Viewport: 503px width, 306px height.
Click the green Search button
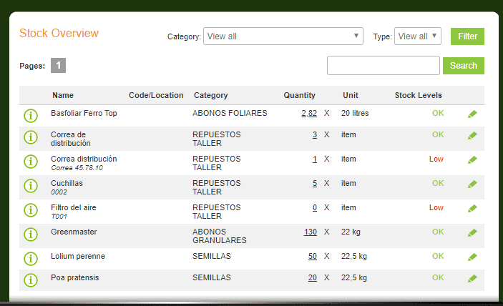[464, 66]
